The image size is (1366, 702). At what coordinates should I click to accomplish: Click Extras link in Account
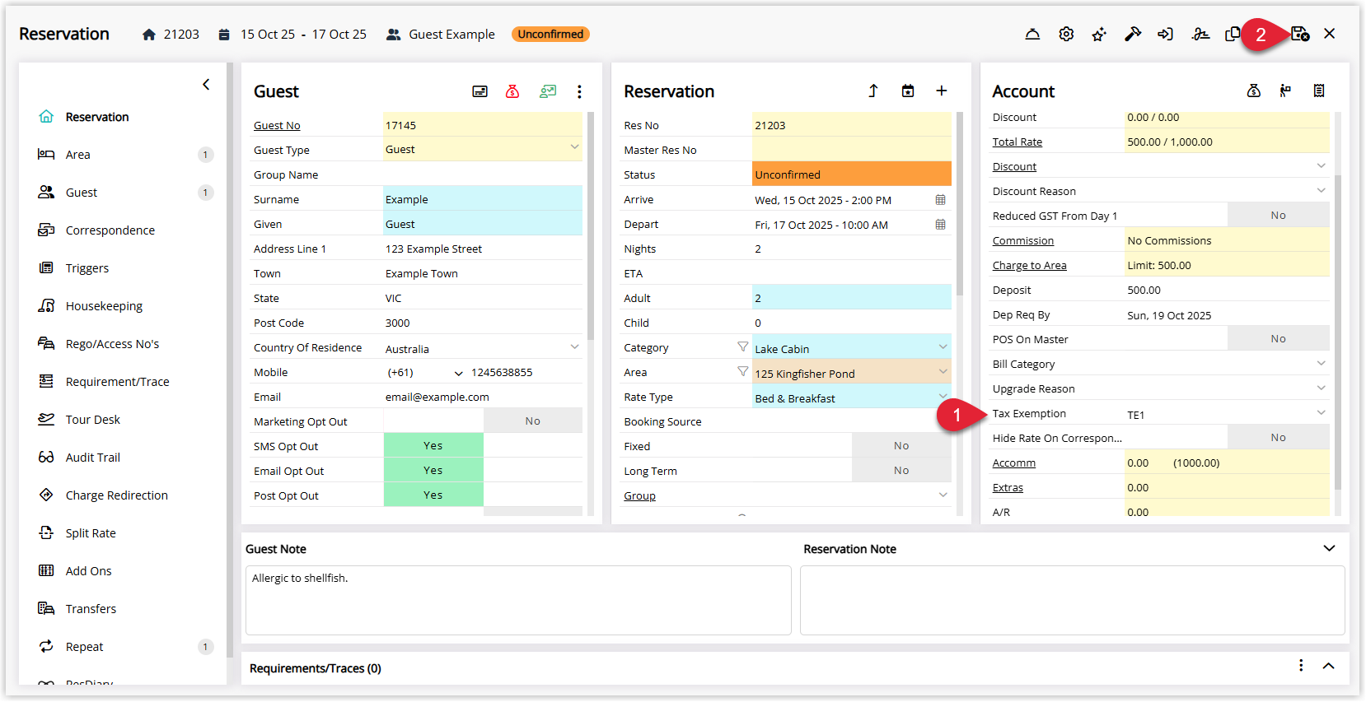coord(1008,487)
